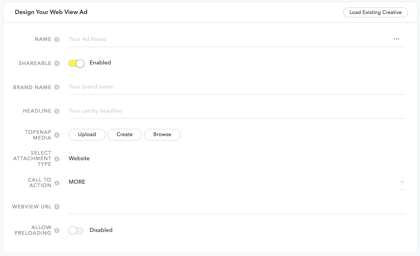
Task: Enable the Allow Preloading switch
Action: (x=76, y=231)
